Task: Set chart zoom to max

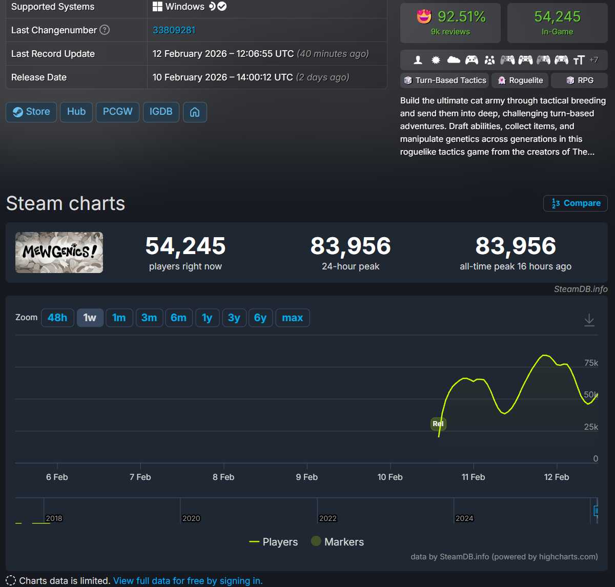Action: [x=292, y=318]
